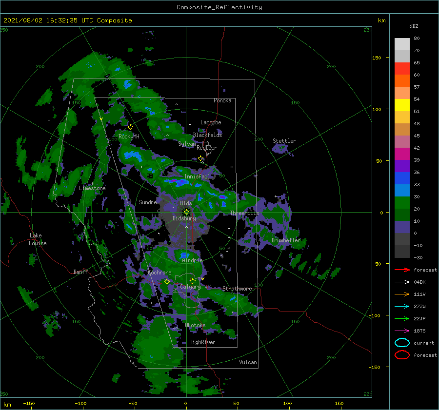The height and width of the screenshot is (410, 439).
Task: Click the Sundre city label
Action: (148, 202)
